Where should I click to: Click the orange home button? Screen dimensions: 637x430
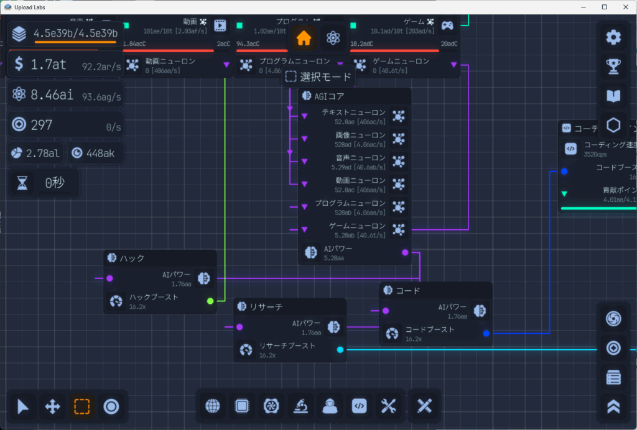coord(304,38)
